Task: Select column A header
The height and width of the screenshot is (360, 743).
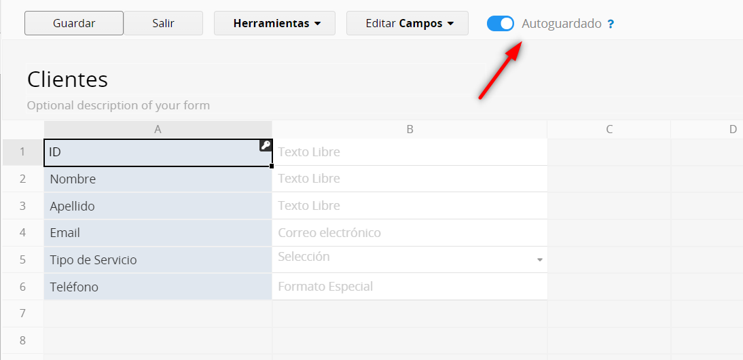Action: click(158, 129)
